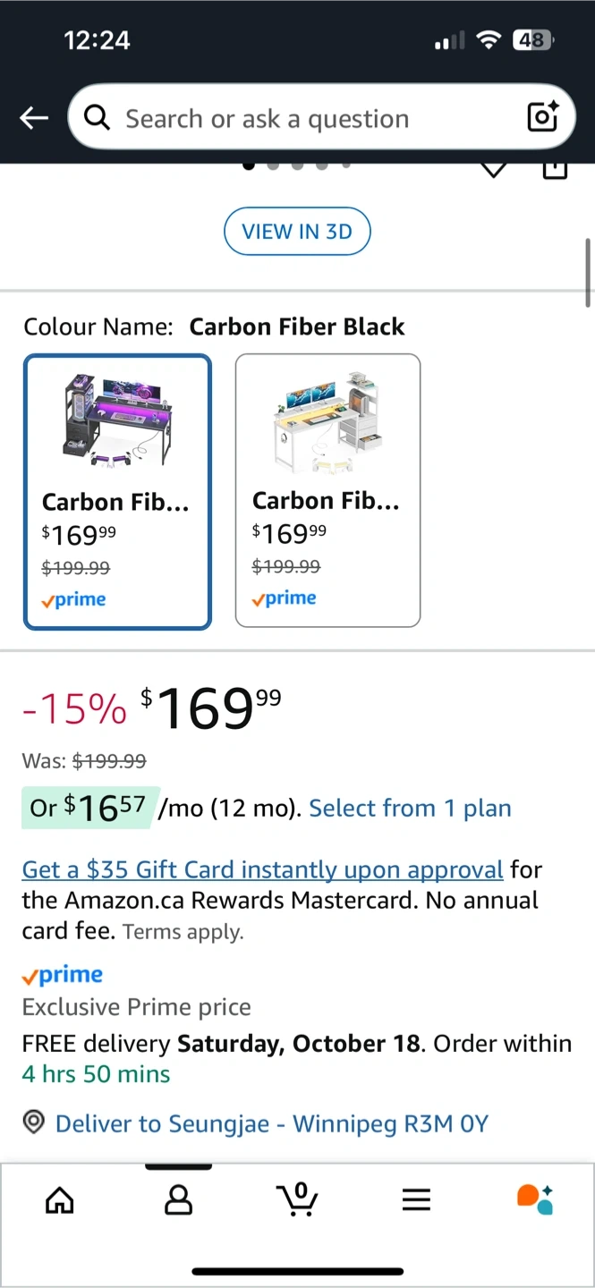Tap the share icon near image

555,170
